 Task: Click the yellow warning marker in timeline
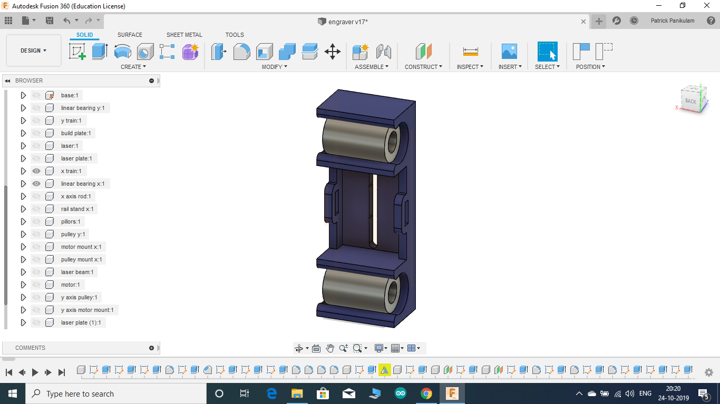[x=385, y=370]
